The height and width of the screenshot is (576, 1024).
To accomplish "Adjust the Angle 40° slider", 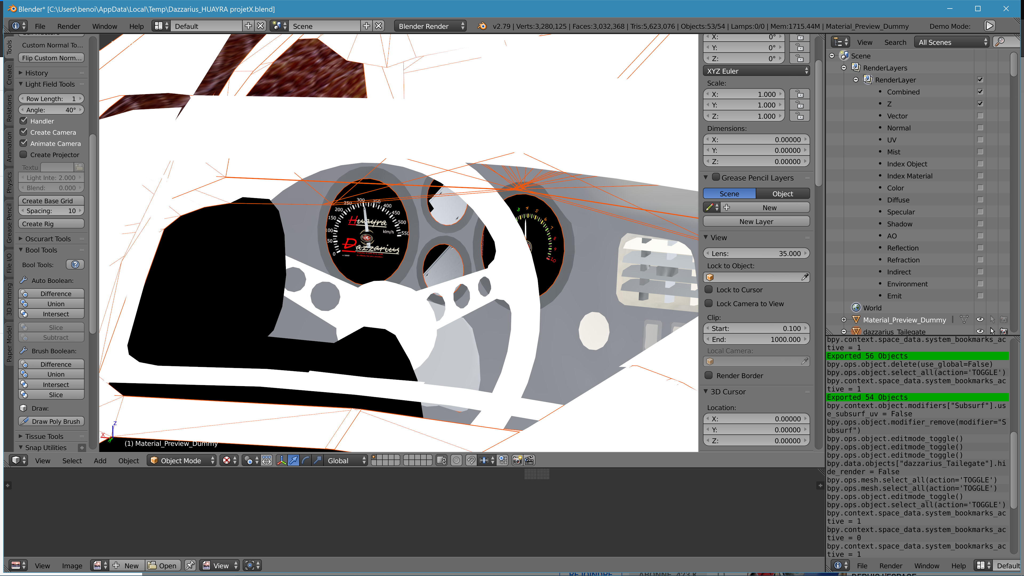I will click(51, 110).
